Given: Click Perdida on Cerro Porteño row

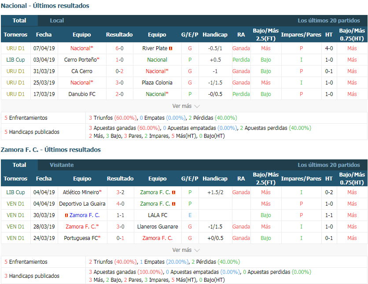Looking at the screenshot, I should tap(241, 60).
